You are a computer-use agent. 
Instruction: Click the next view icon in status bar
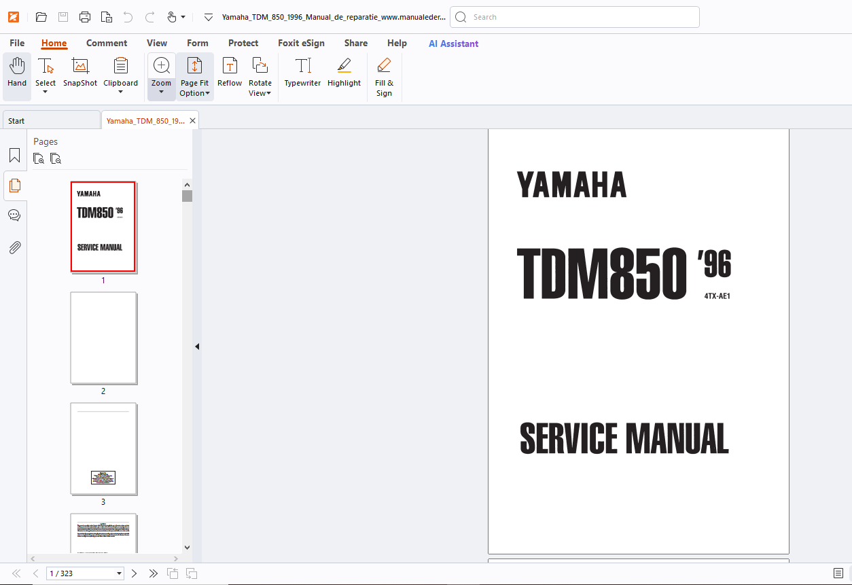(192, 573)
